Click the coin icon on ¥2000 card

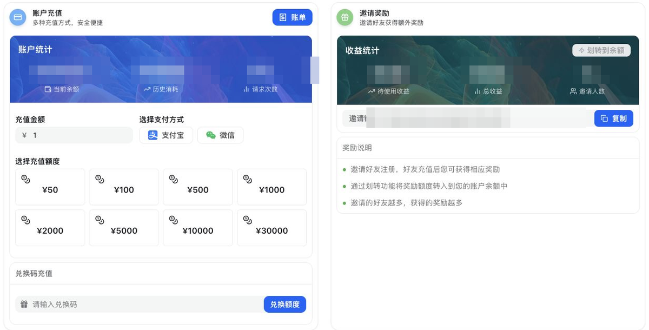[25, 220]
